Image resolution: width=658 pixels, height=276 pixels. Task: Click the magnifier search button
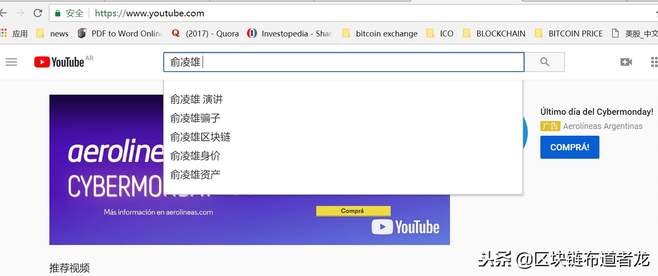click(x=545, y=62)
